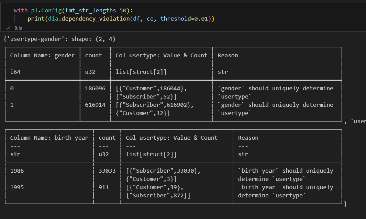366x219 pixels.
Task: Click the birth year 1995 cell
Action: pyautogui.click(x=17, y=187)
